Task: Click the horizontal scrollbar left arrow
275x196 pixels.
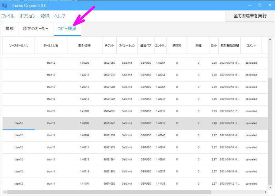Action: (x=5, y=192)
